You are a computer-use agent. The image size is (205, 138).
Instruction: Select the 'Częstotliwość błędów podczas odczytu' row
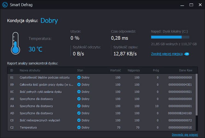tap(45, 78)
